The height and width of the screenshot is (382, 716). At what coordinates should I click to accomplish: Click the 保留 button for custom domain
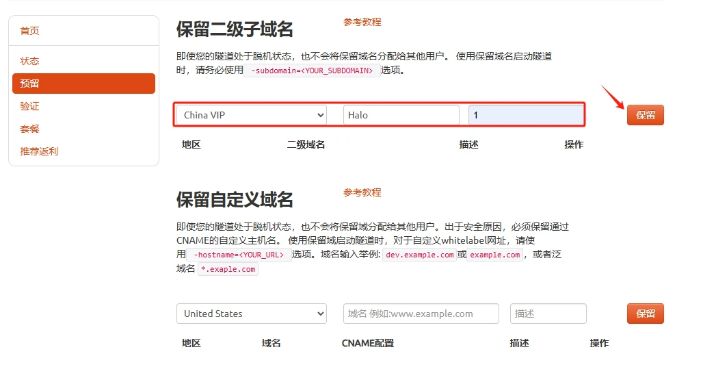coord(646,314)
